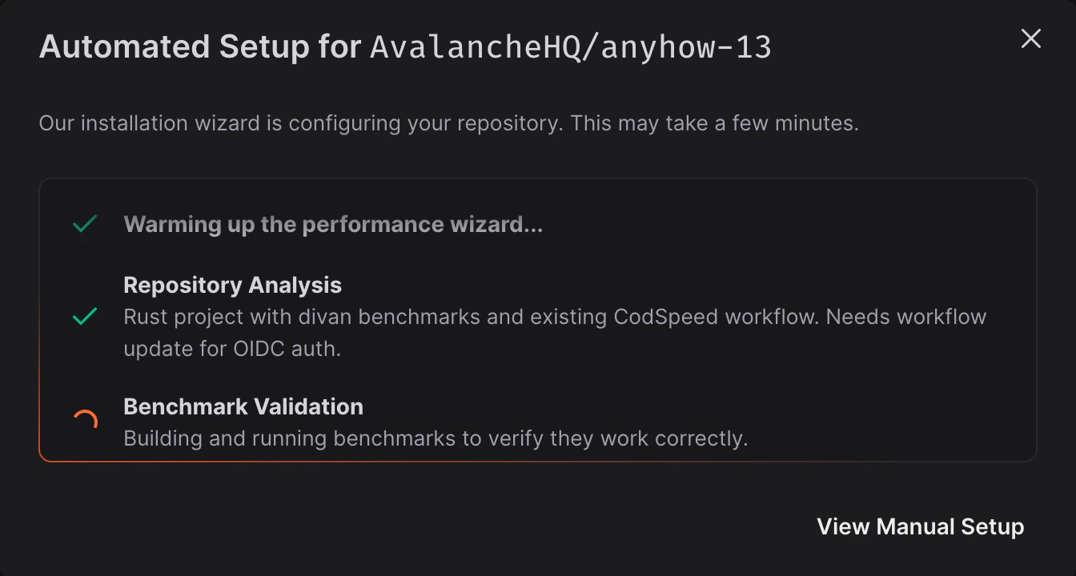Click the installation wizard description text
1076x576 pixels.
point(448,123)
